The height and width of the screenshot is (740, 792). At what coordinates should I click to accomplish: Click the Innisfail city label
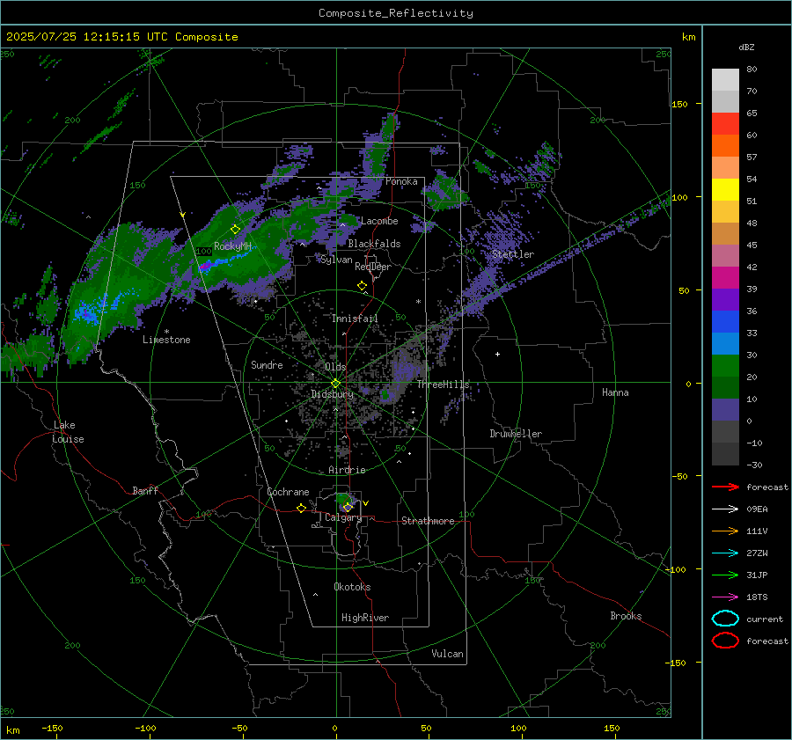(x=355, y=319)
